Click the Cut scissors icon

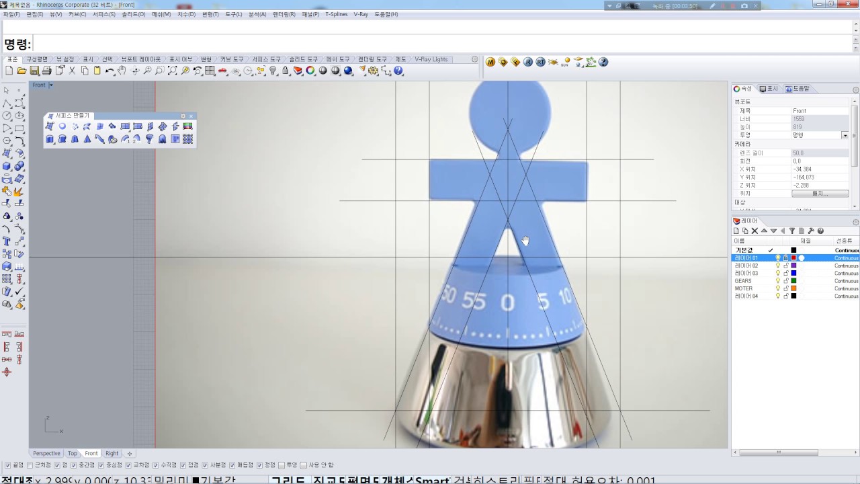click(72, 71)
